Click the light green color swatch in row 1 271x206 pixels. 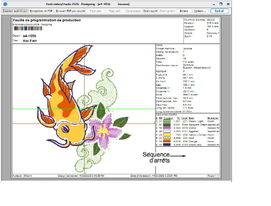click(167, 121)
